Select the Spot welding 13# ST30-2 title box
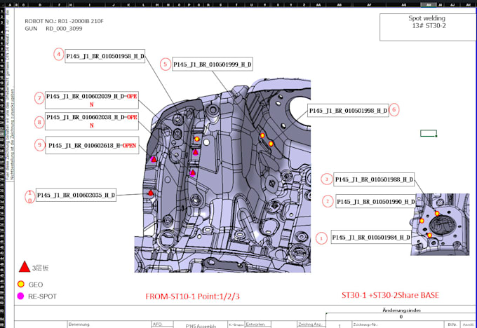Screen dimensions: 477x328 [x=428, y=27]
